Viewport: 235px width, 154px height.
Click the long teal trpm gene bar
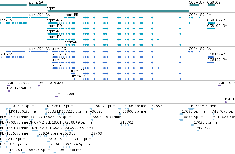pyautogui.click(x=118, y=11)
